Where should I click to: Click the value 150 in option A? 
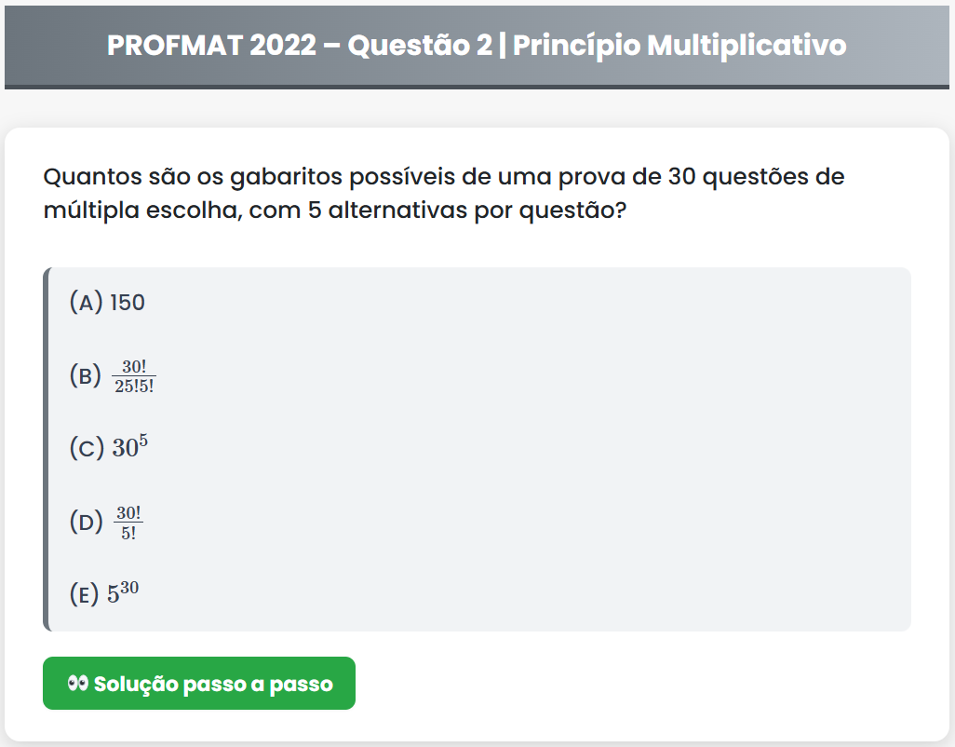pyautogui.click(x=128, y=302)
